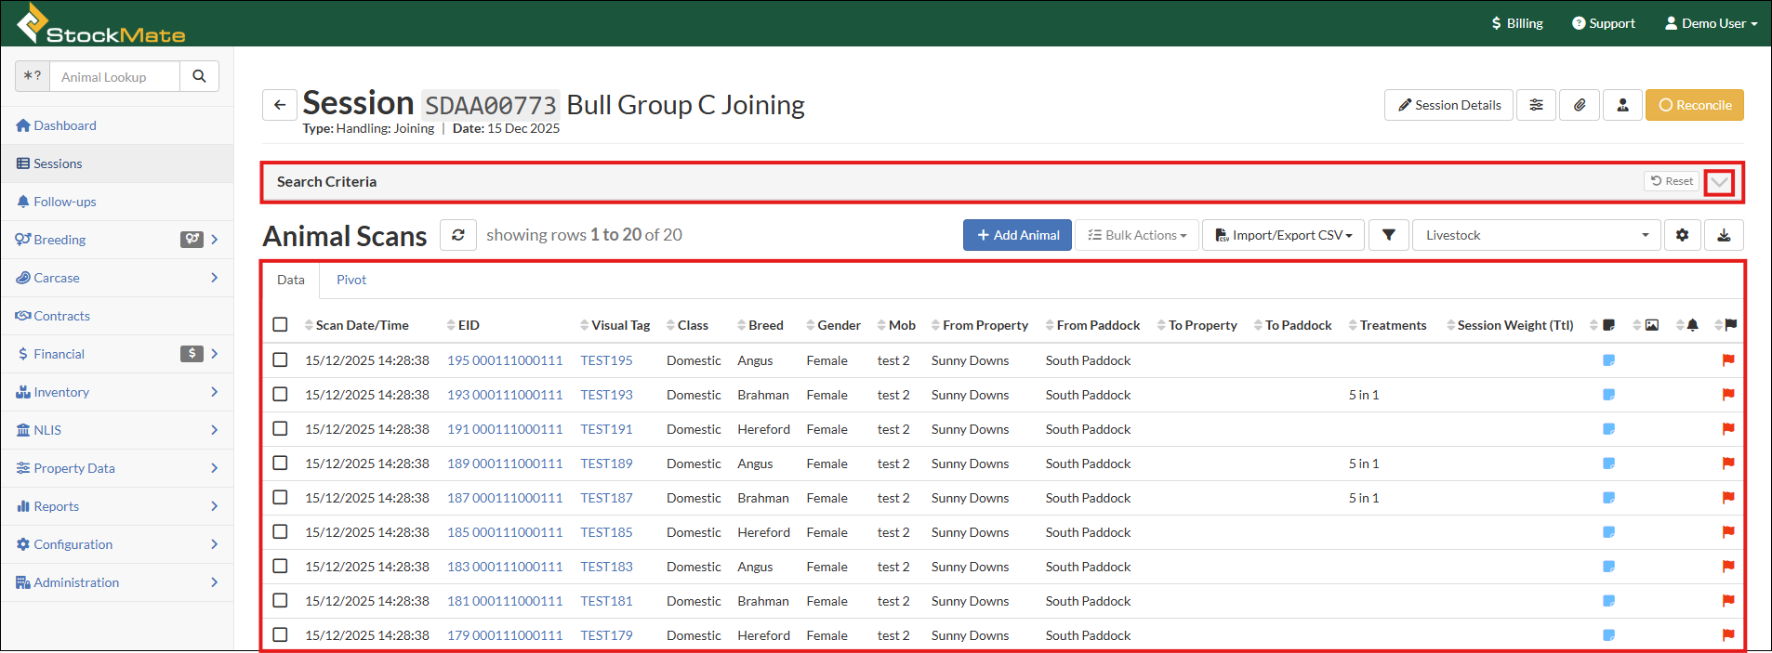Sort by Session Weight (Ttl) column
1772x653 pixels.
tap(1510, 325)
